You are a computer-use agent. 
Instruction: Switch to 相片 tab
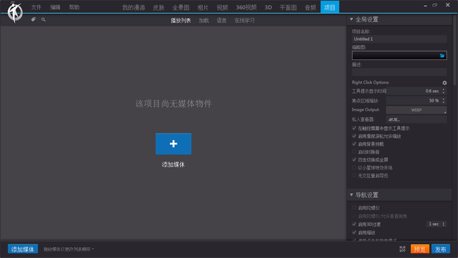(x=203, y=7)
